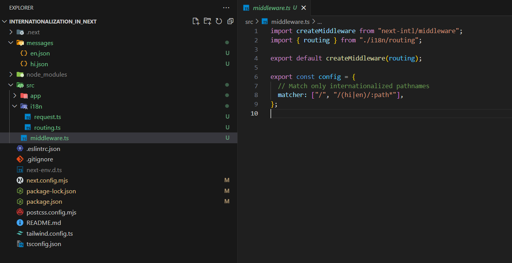Open next.config.mjs file
Viewport: 512px width, 263px height.
(x=47, y=181)
